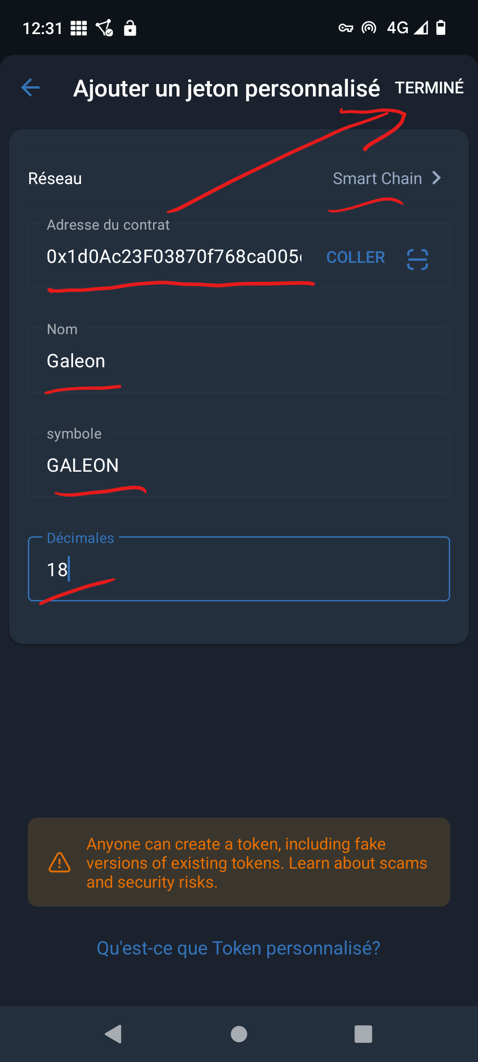Expand network list via chevron arrow
Image resolution: width=478 pixels, height=1062 pixels.
437,178
